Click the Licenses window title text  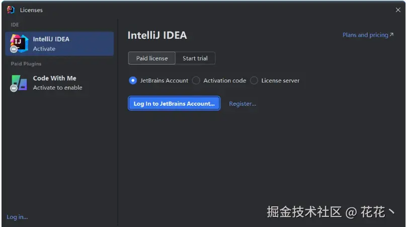[31, 10]
